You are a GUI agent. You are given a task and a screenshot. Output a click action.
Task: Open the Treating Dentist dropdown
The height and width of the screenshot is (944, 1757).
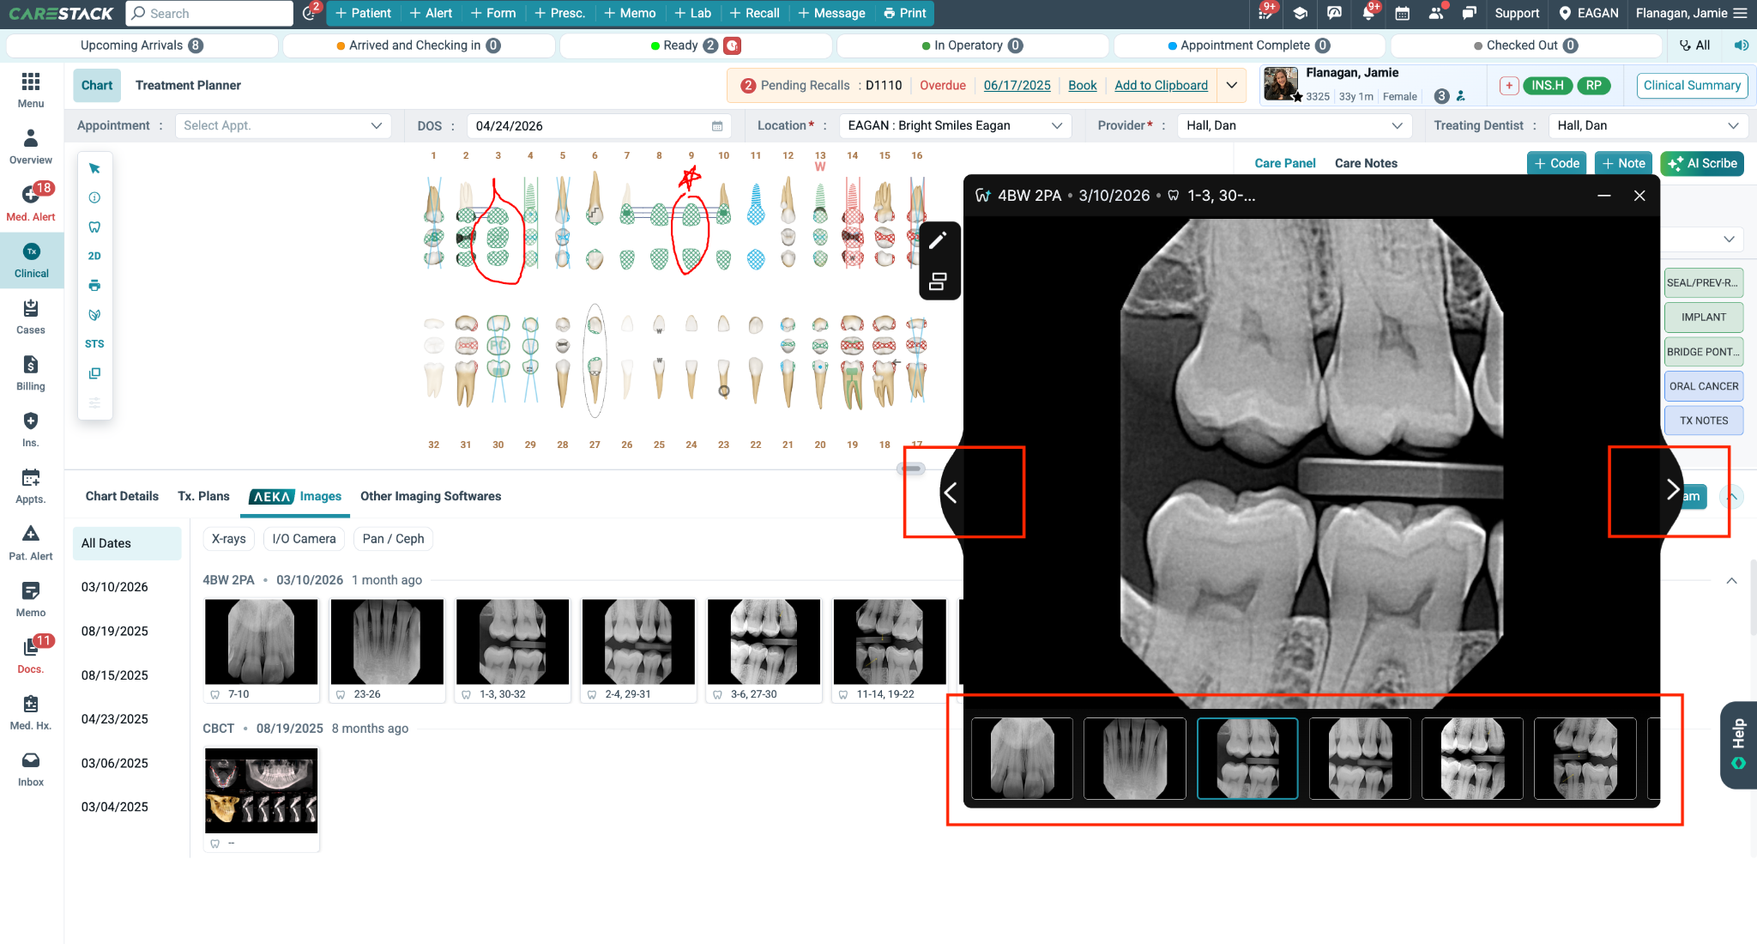[1648, 126]
